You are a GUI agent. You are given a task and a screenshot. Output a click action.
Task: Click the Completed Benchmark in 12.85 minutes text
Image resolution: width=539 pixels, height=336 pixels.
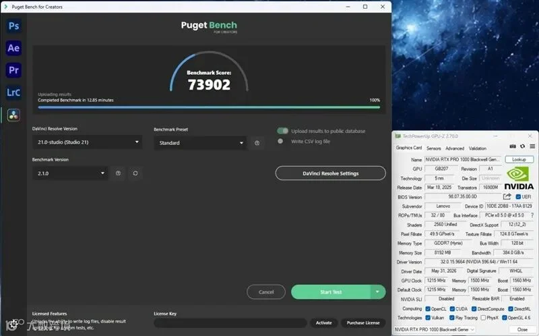pos(75,100)
